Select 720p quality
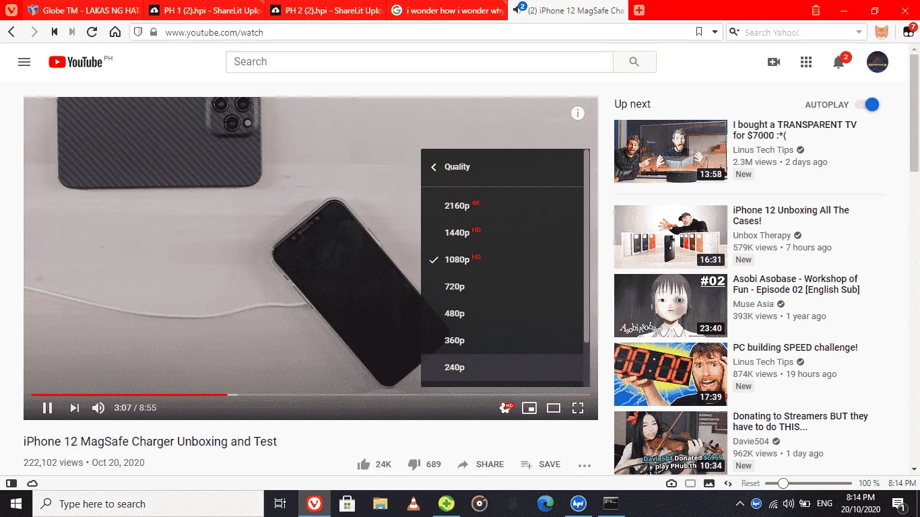 pos(502,286)
